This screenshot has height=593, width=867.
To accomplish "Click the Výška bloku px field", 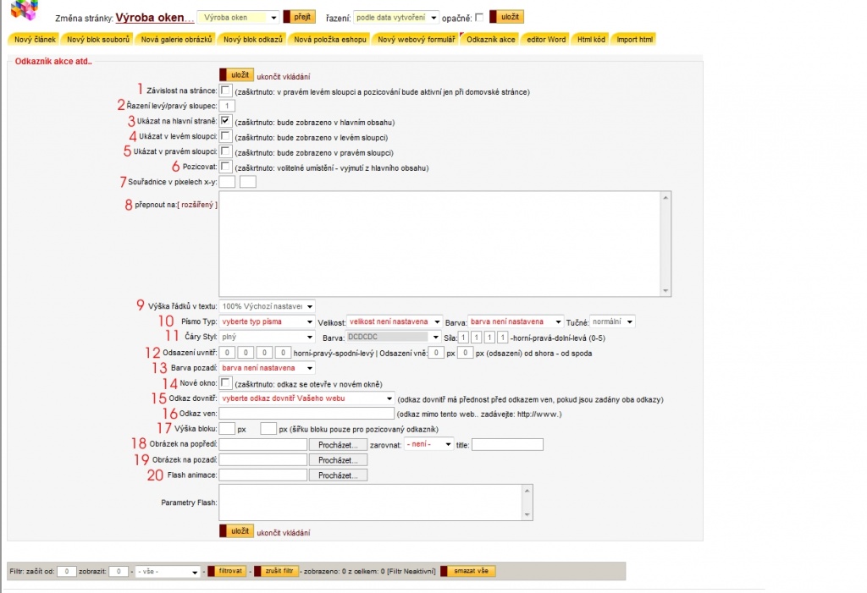I will tap(227, 429).
